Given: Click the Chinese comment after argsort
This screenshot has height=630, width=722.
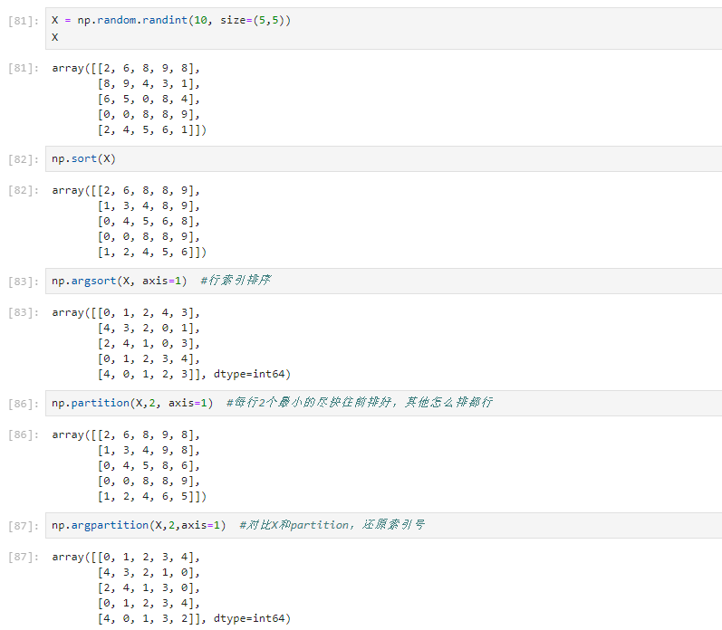Looking at the screenshot, I should pos(236,281).
